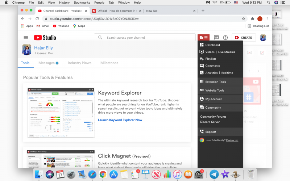290x181 pixels.
Task: Click the YouTube Studio hamburger menu
Action: pos(26,37)
